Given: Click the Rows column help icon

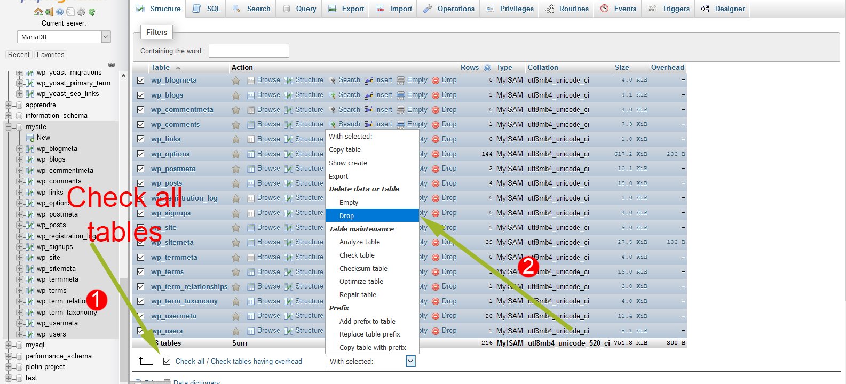Looking at the screenshot, I should tap(487, 68).
